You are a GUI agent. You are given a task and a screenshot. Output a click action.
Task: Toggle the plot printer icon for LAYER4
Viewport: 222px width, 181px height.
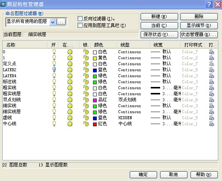point(211,76)
